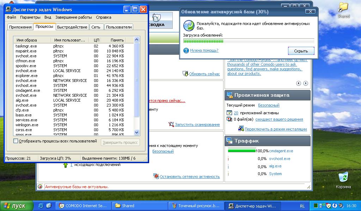The image size is (361, 211).
Task: Open the Вид menu
Action: [x=48, y=17]
